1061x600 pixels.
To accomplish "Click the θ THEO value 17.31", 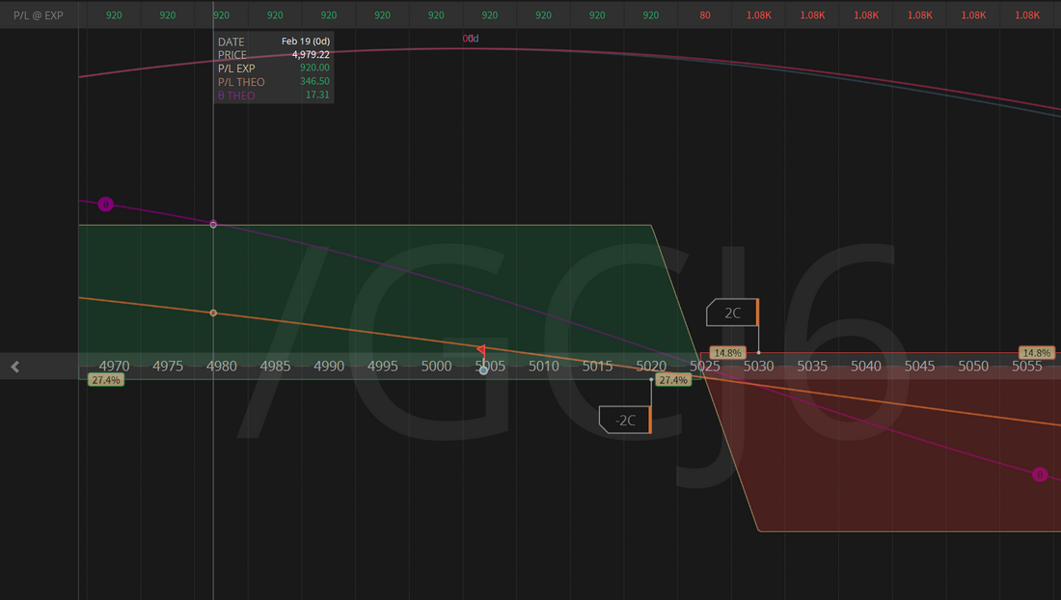I will (317, 95).
